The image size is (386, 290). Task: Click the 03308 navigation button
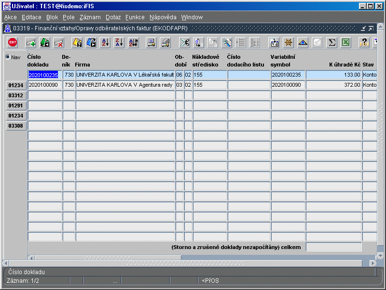(x=16, y=126)
